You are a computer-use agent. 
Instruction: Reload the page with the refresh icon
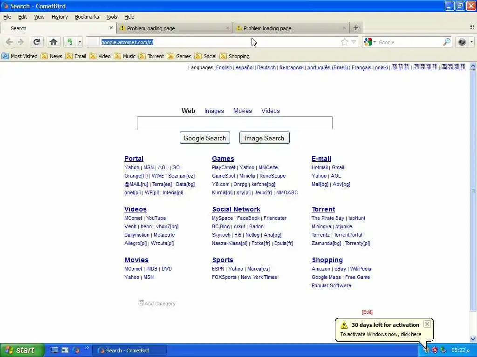tap(36, 42)
